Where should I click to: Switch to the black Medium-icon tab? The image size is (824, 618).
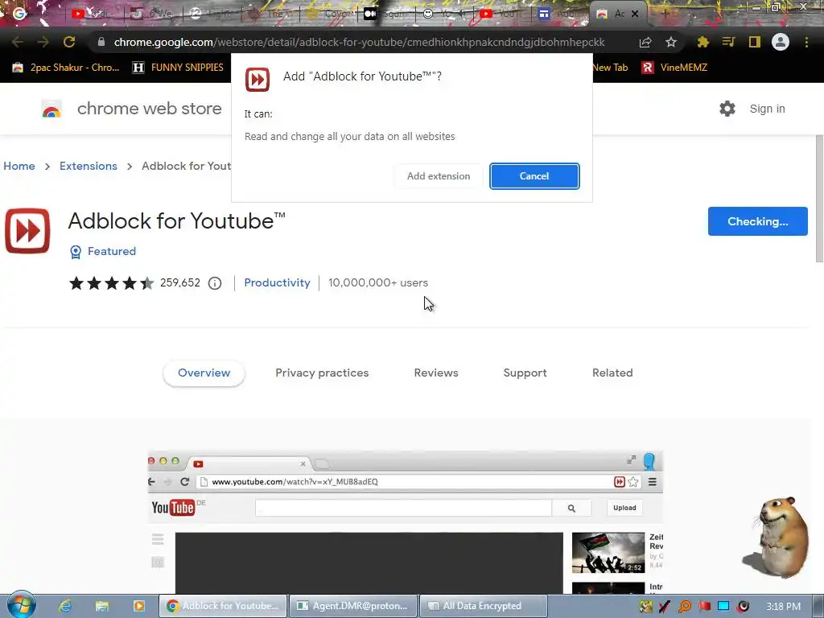coord(370,14)
